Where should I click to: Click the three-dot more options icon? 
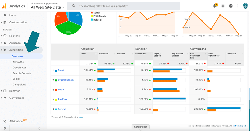238,6
